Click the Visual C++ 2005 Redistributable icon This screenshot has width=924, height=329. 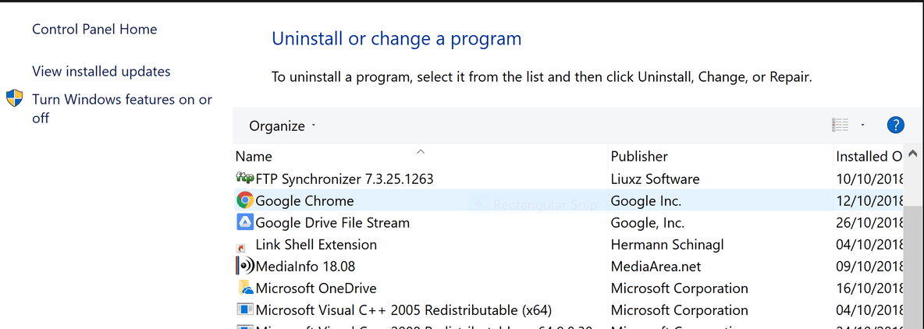click(245, 310)
